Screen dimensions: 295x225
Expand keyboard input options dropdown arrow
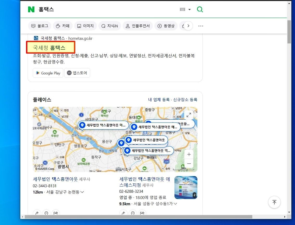[x=190, y=9]
